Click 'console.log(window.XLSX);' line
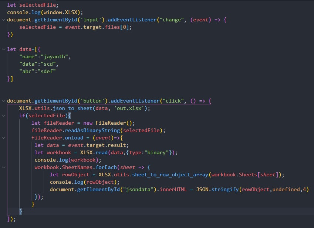 point(45,13)
